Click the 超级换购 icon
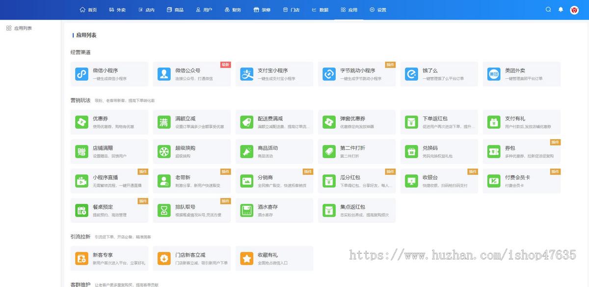The image size is (589, 287). (x=164, y=151)
